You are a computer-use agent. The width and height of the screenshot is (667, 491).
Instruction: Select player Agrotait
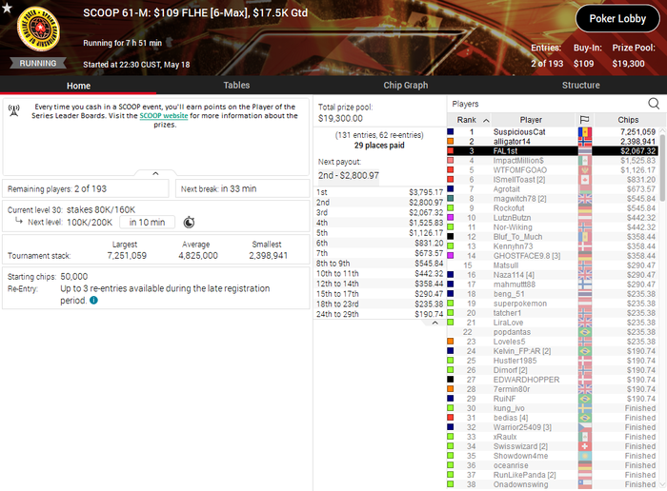pos(552,189)
